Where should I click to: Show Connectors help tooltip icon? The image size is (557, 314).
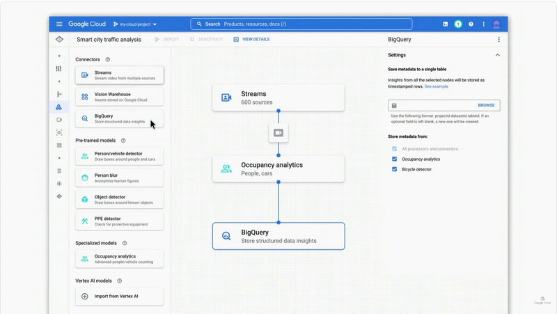[108, 60]
